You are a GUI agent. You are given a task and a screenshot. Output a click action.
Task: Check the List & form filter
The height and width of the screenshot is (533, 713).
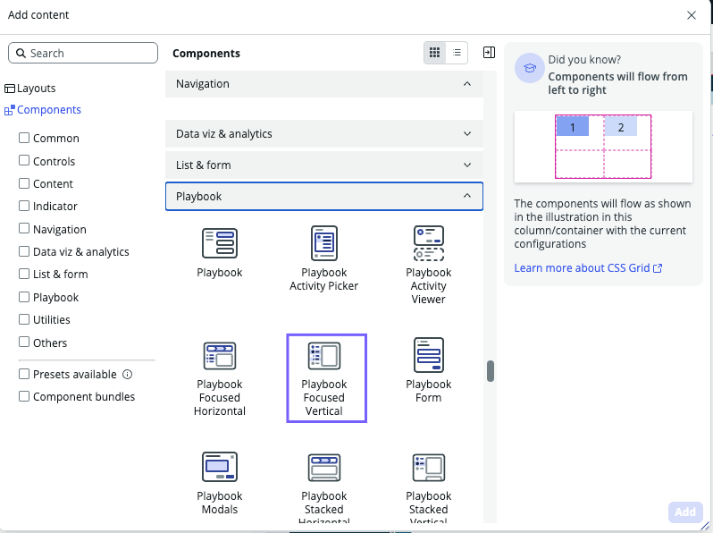24,274
